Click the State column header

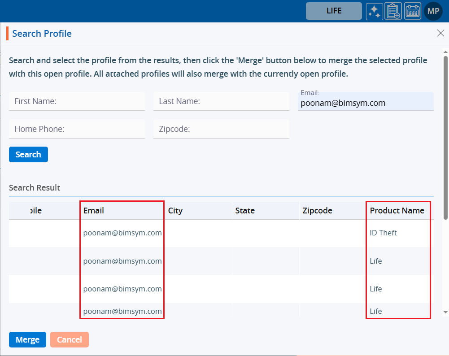245,211
